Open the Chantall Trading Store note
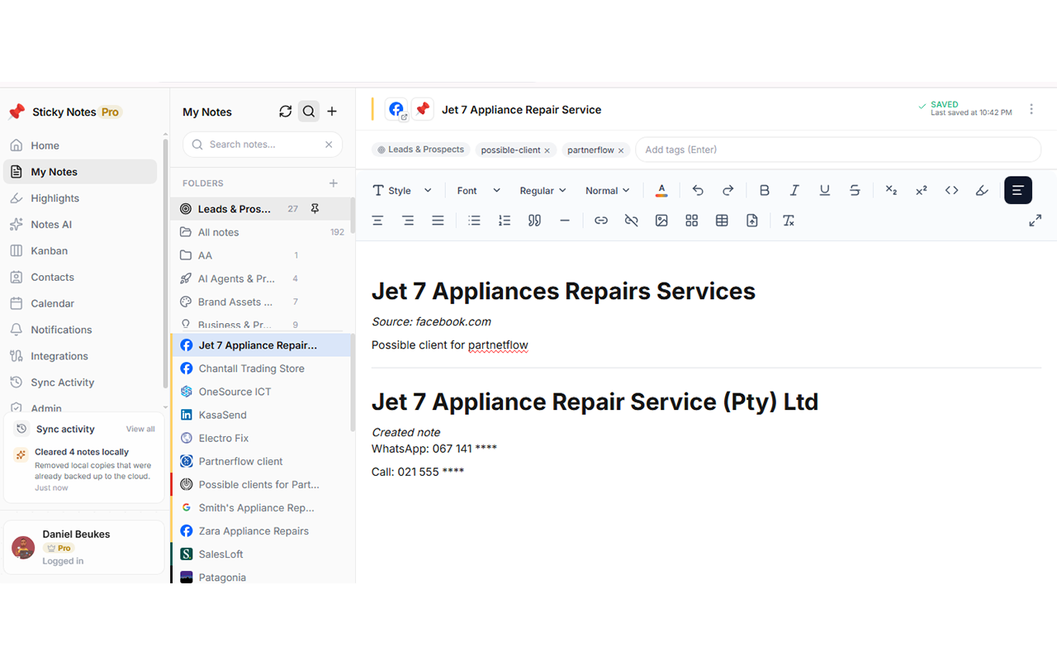This screenshot has height=661, width=1057. [x=261, y=369]
